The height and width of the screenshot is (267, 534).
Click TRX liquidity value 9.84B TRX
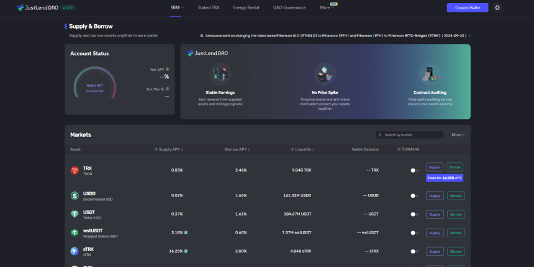point(301,170)
